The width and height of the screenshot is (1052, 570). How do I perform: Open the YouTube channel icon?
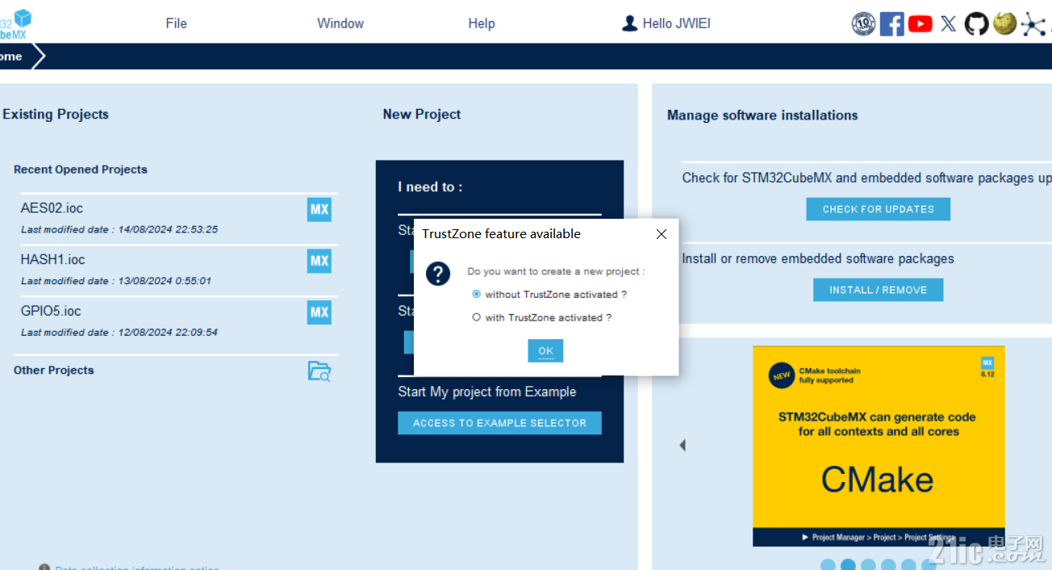point(920,23)
